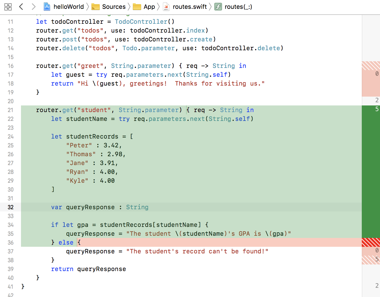Image resolution: width=380 pixels, height=297 pixels.
Task: Click the App folder icon
Action: click(x=137, y=7)
